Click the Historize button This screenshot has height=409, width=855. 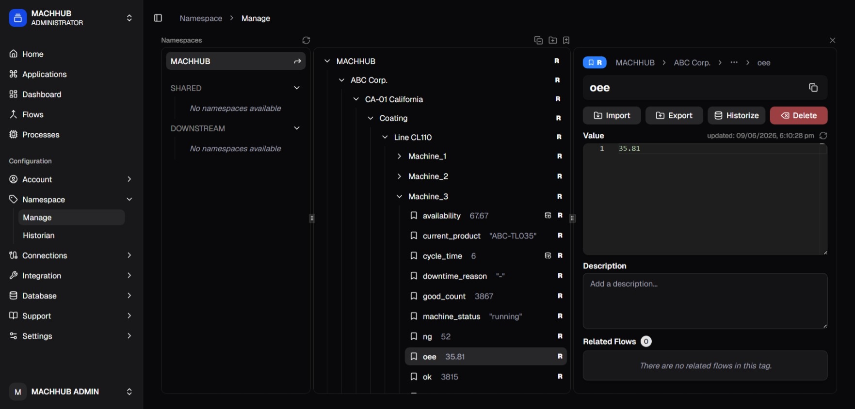pos(736,115)
